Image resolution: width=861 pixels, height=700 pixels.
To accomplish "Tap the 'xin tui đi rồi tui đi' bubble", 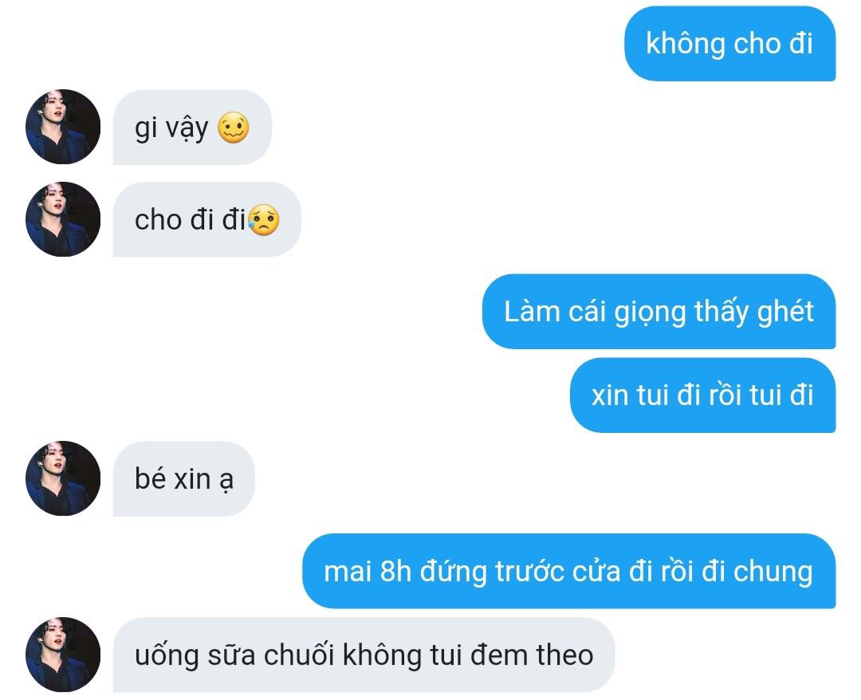I will click(x=703, y=395).
